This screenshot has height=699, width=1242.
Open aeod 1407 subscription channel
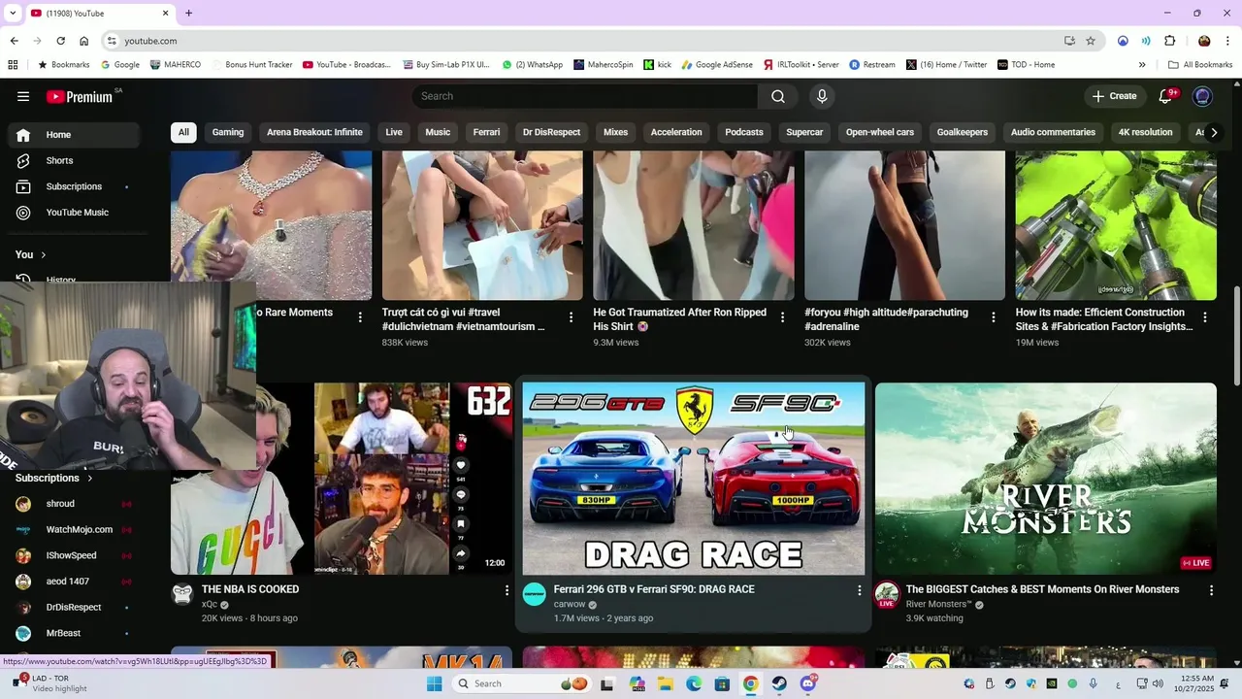coord(74,582)
